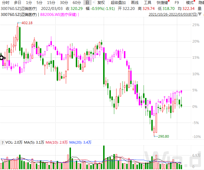Select the 1分 one-minute period

tap(29, 3)
